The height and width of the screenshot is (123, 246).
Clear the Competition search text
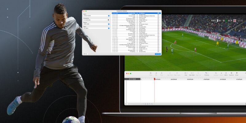click(x=108, y=20)
